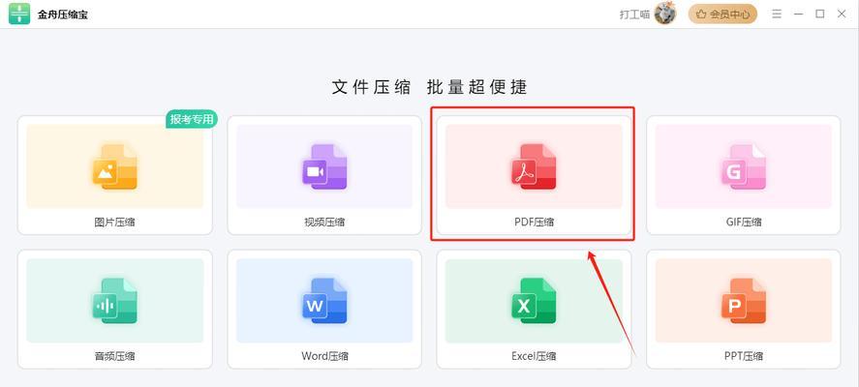Select the PDF压缩 red PDF icon
Image resolution: width=859 pixels, height=387 pixels.
[x=535, y=166]
